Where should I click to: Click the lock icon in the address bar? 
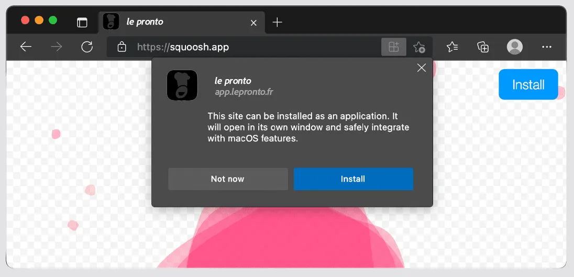pyautogui.click(x=122, y=47)
